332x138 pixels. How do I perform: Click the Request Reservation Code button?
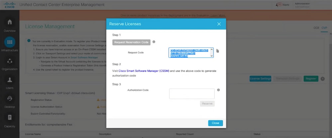(x=131, y=42)
